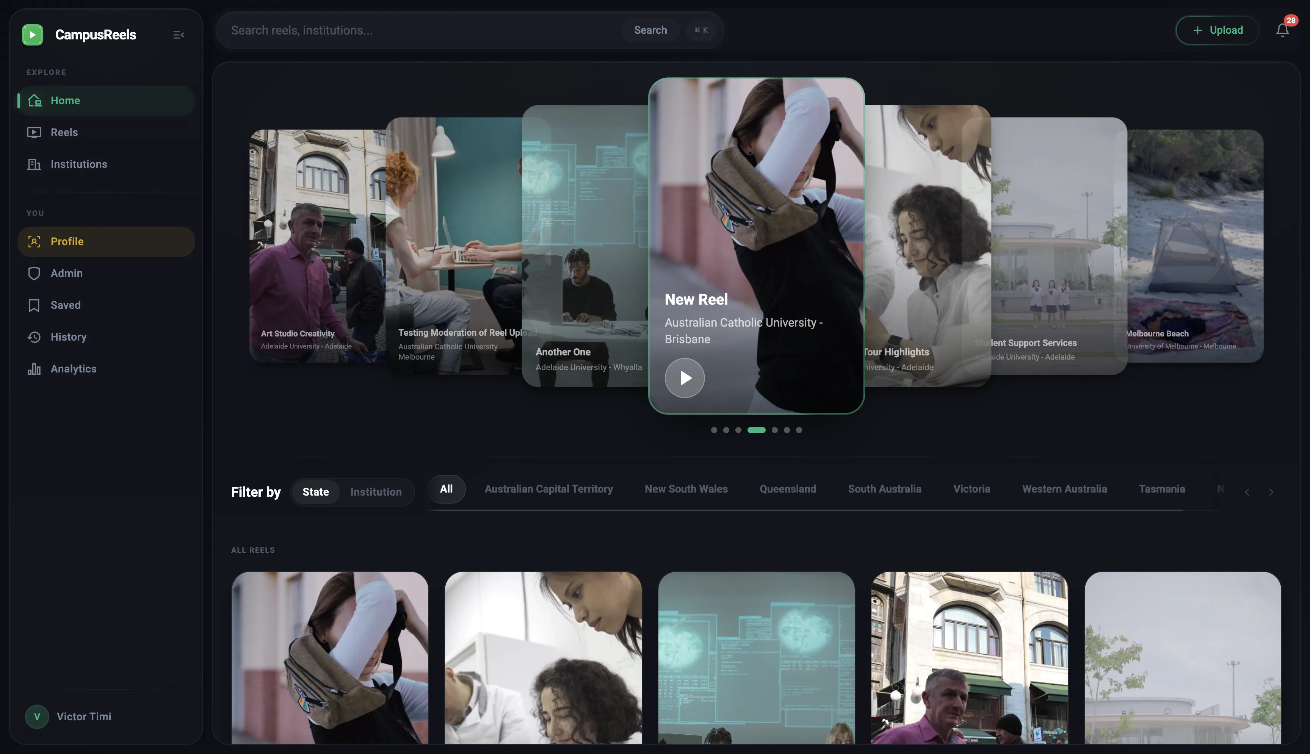
Task: Click the CampusReels logo icon
Action: pos(33,35)
